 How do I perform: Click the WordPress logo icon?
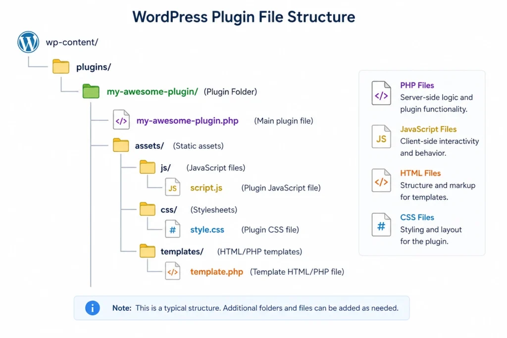pos(28,42)
